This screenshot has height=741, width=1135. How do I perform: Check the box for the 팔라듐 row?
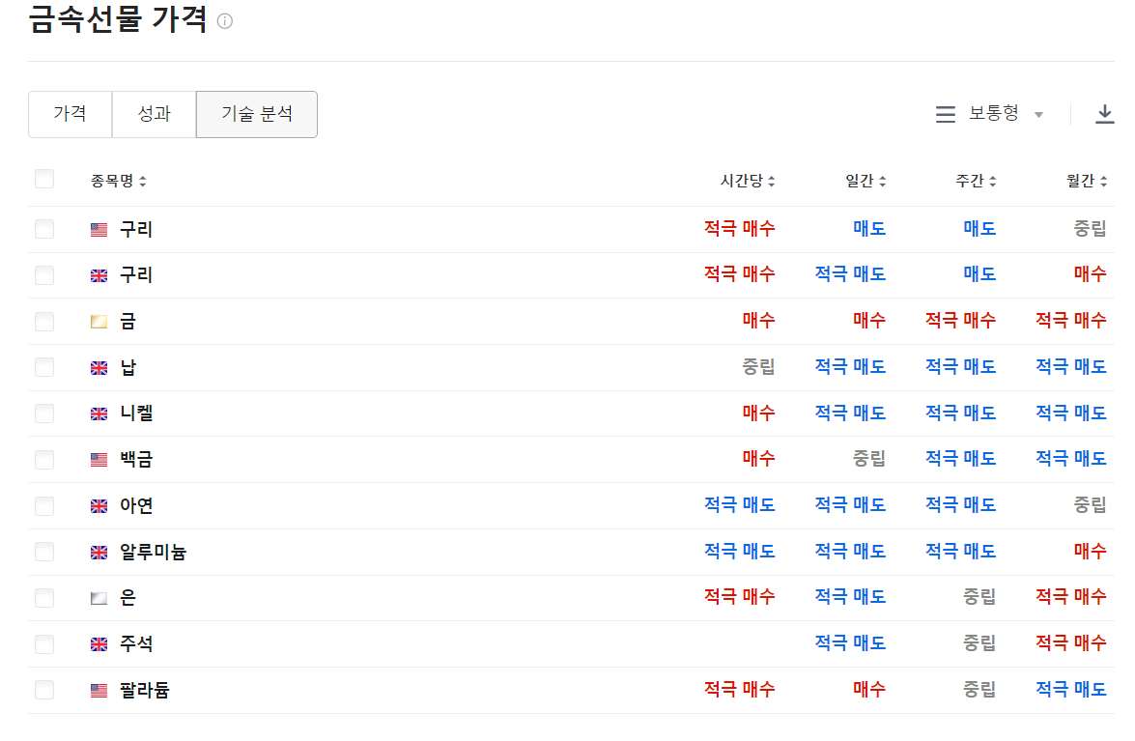pos(44,691)
